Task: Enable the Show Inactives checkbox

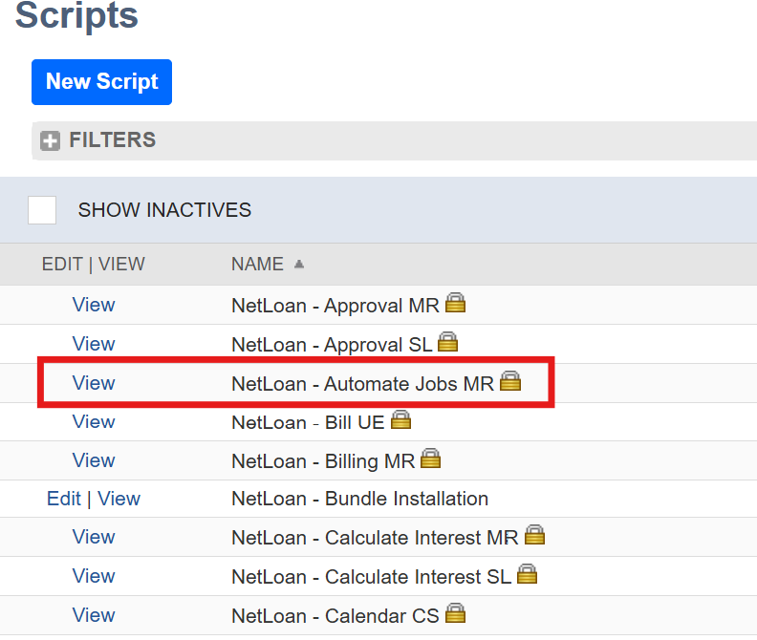Action: click(42, 210)
